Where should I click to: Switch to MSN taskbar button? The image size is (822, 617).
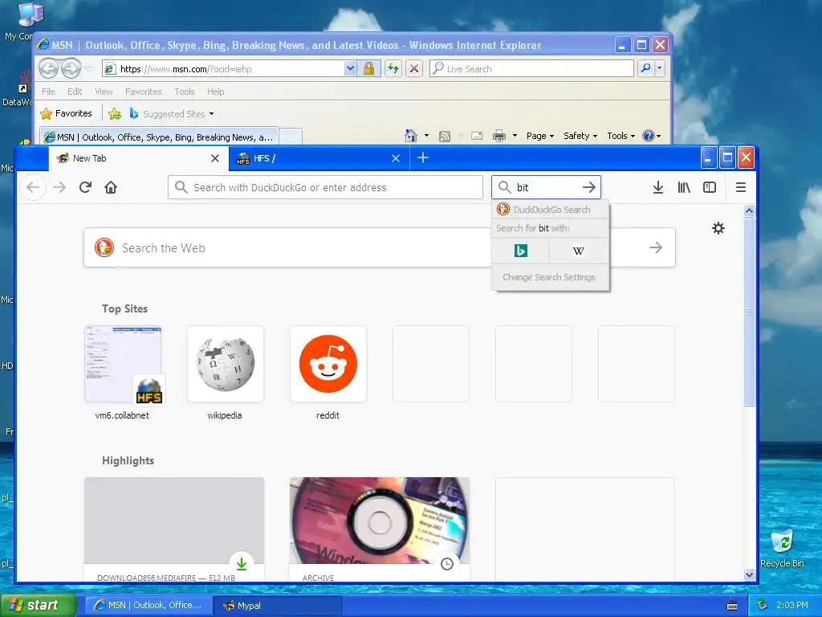click(149, 606)
